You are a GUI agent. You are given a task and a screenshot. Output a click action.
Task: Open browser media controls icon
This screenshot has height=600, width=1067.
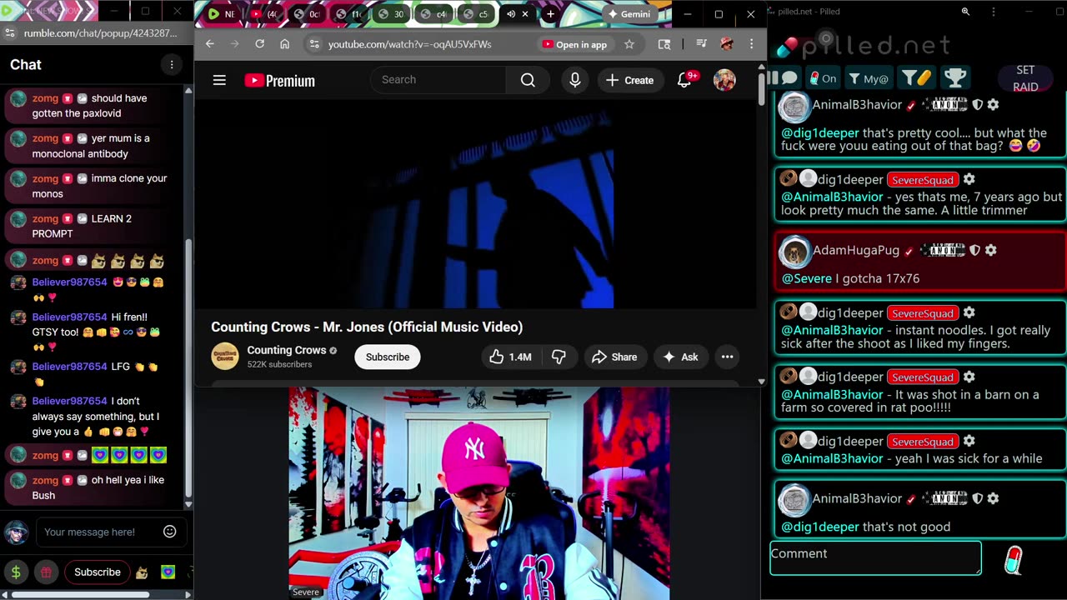[x=701, y=44]
